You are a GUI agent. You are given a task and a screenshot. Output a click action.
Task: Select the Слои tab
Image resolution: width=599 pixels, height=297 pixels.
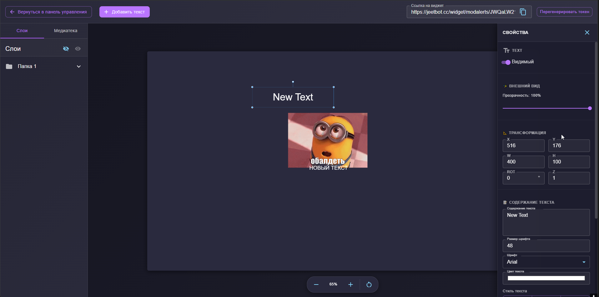coord(22,31)
